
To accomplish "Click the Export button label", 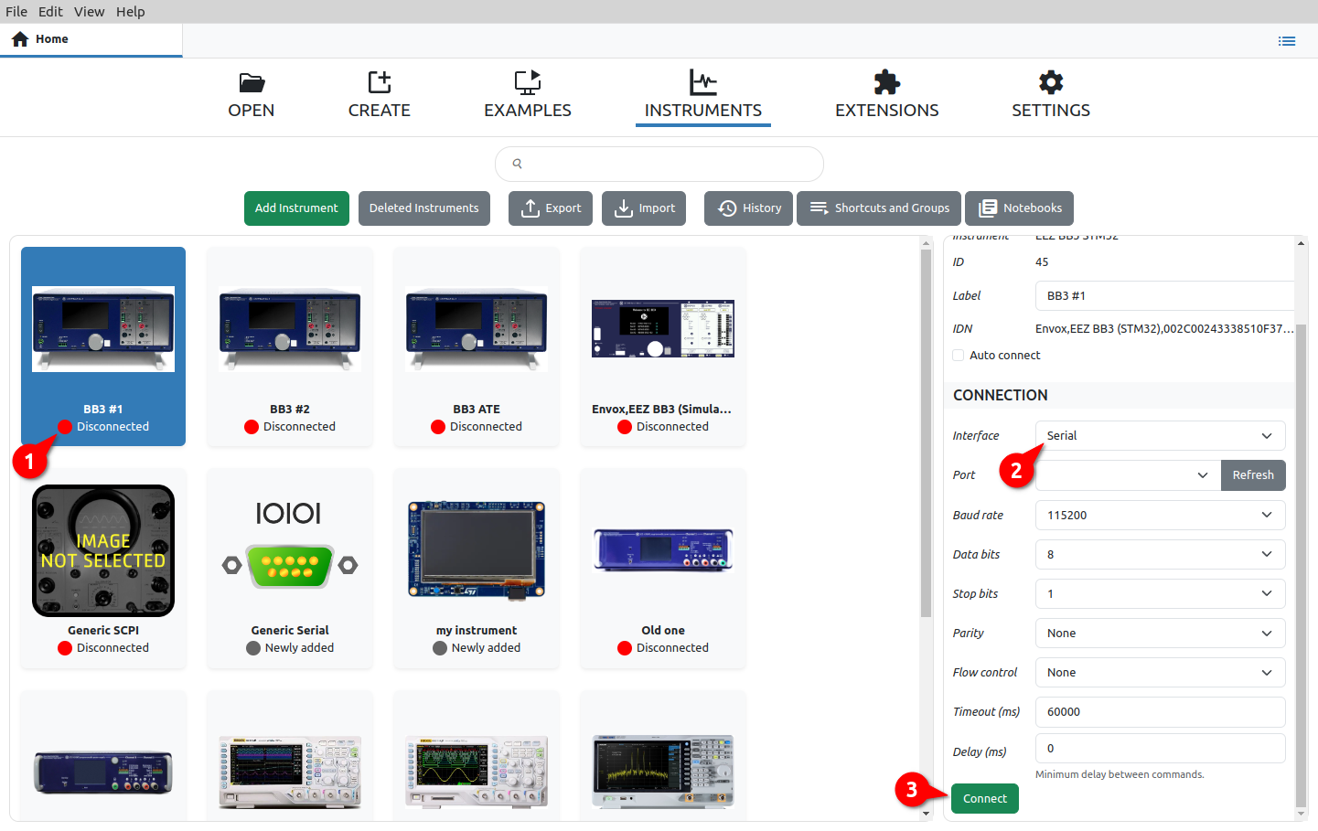I will (563, 208).
